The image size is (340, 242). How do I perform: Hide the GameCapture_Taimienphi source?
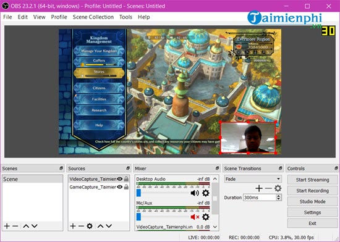pyautogui.click(x=120, y=187)
